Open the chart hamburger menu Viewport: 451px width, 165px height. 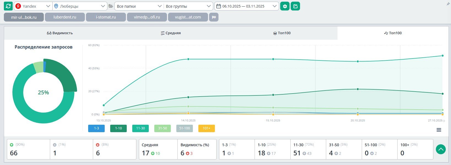439,130
